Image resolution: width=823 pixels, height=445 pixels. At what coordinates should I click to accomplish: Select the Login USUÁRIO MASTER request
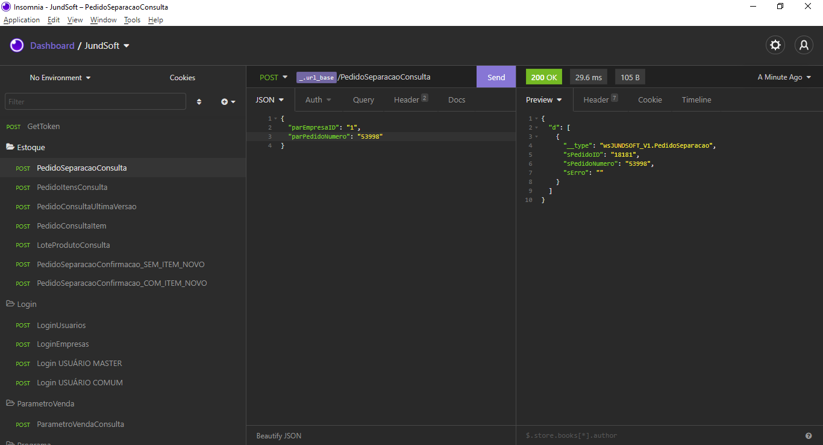coord(123,364)
